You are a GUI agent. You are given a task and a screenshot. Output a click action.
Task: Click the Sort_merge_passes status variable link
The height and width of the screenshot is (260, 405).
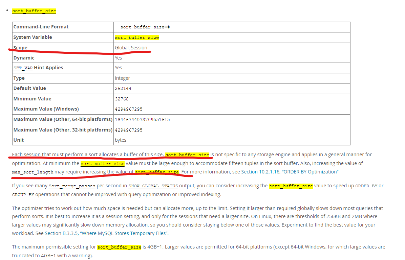[72, 186]
